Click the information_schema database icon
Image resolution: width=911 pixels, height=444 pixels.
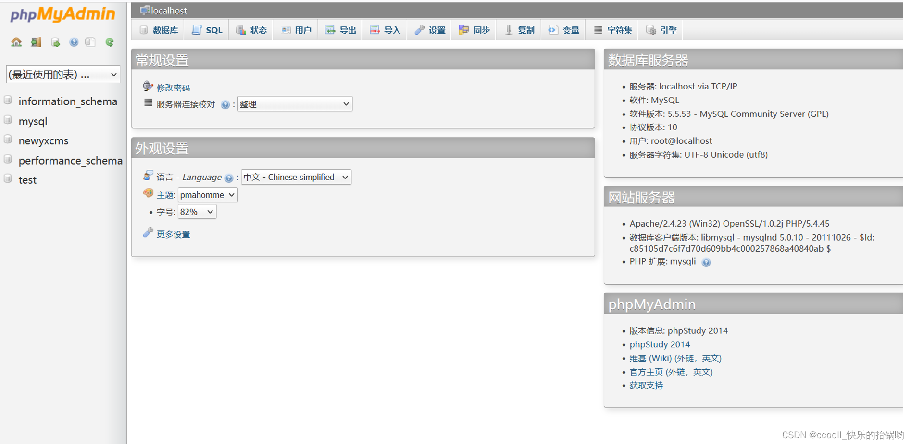coord(8,100)
